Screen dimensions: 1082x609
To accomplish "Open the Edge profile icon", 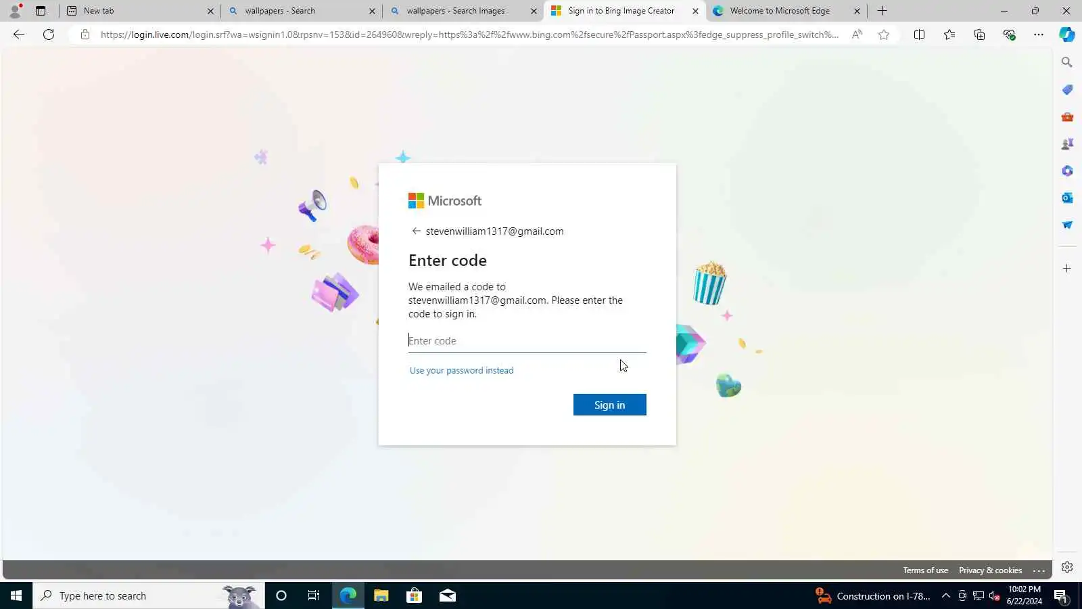I will coord(15,11).
